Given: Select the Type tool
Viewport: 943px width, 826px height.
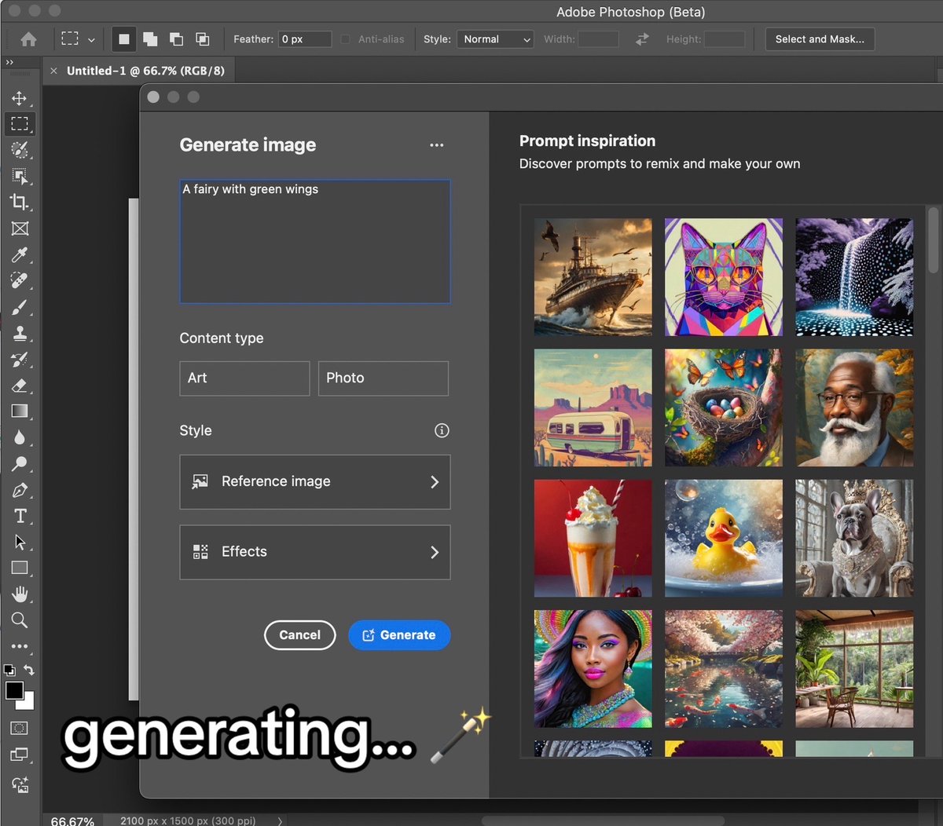Looking at the screenshot, I should 20,516.
